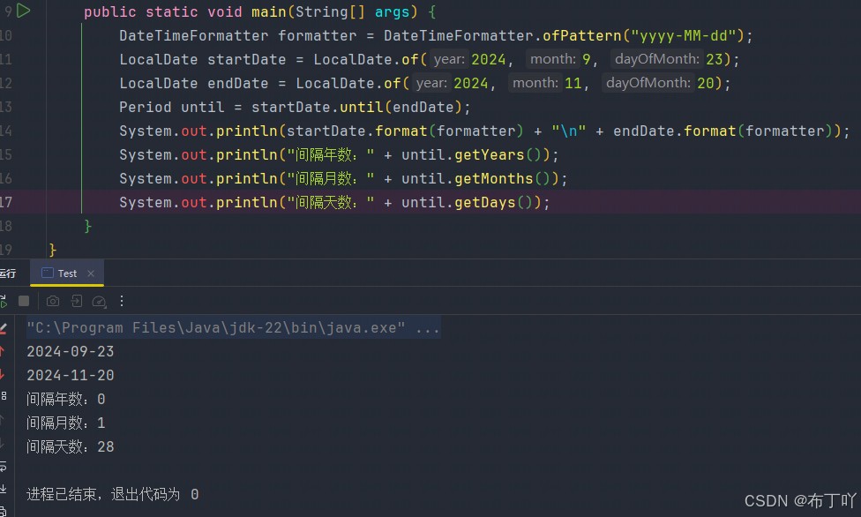This screenshot has width=861, height=517.
Task: Click the "yyyy-MM-dd" pattern string
Action: pos(683,35)
